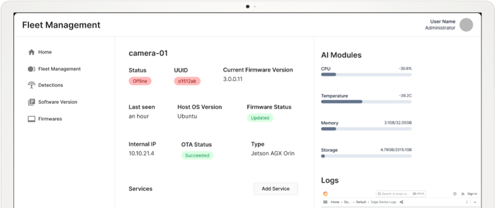
Task: Click the AI Modules heading
Action: pyautogui.click(x=342, y=55)
